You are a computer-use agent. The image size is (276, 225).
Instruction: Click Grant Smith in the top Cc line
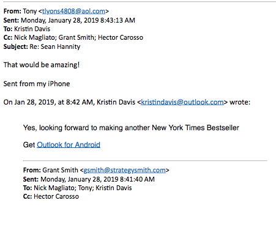point(77,37)
